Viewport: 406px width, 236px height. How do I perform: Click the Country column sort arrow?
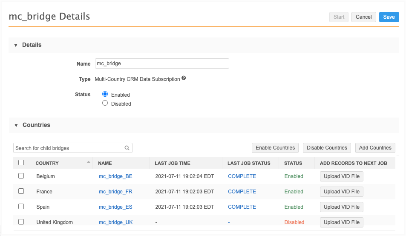89,162
